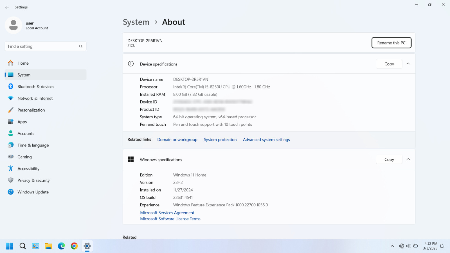This screenshot has width=450, height=253.
Task: Collapse the Device specifications section
Action: (x=408, y=64)
